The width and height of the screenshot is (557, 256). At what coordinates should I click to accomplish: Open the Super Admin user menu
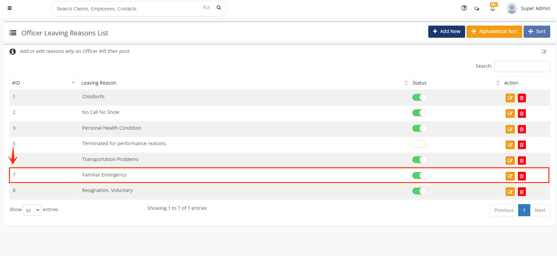coord(528,8)
